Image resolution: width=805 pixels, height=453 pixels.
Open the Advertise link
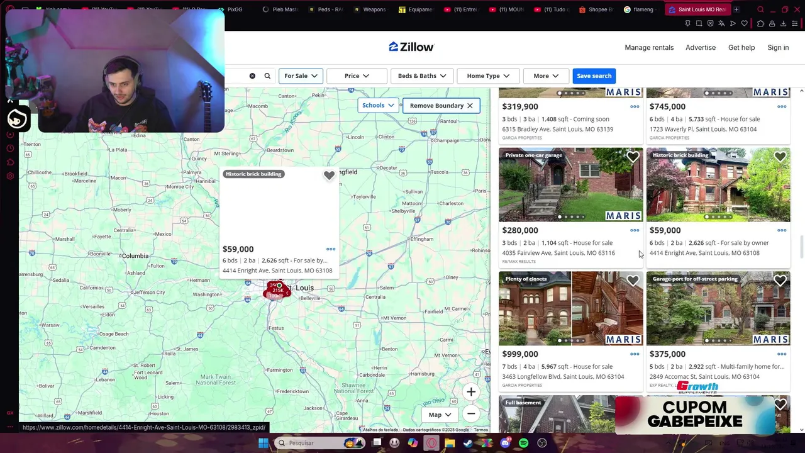[x=701, y=48]
